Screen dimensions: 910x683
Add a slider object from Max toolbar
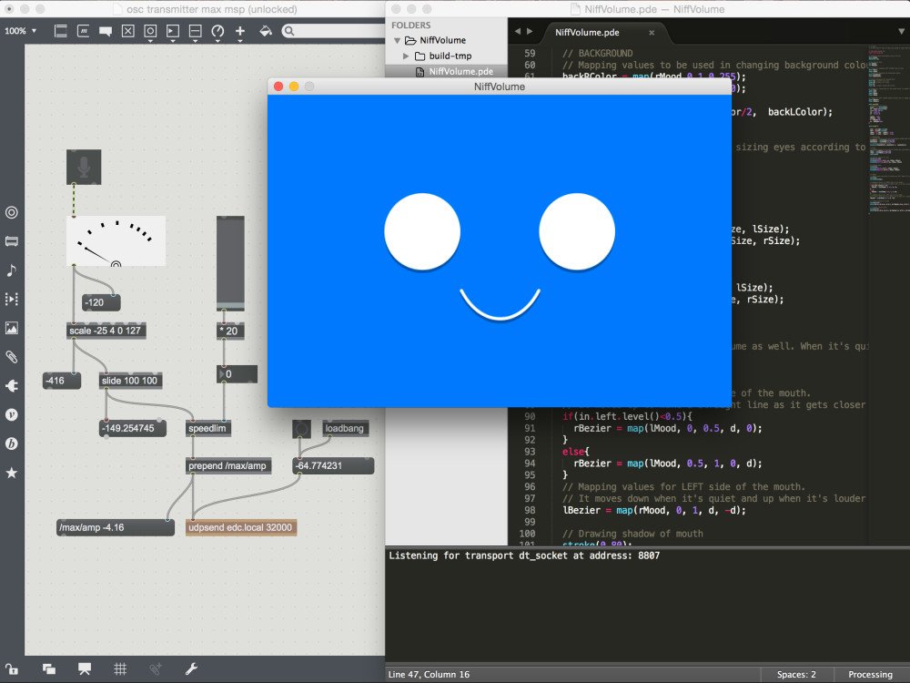[195, 31]
